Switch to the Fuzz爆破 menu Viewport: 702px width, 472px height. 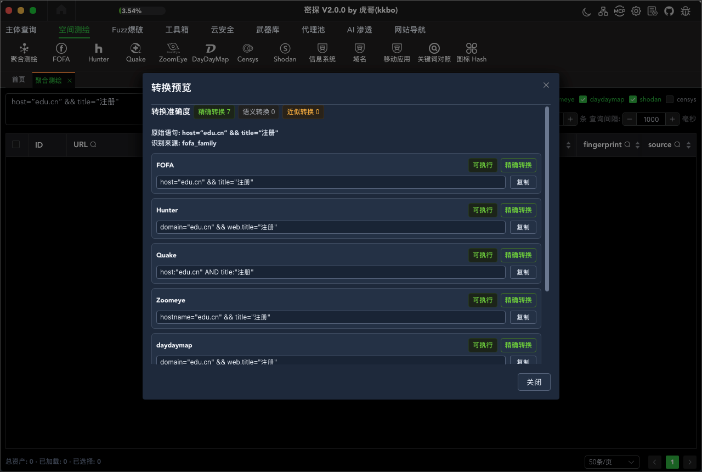[x=127, y=30]
